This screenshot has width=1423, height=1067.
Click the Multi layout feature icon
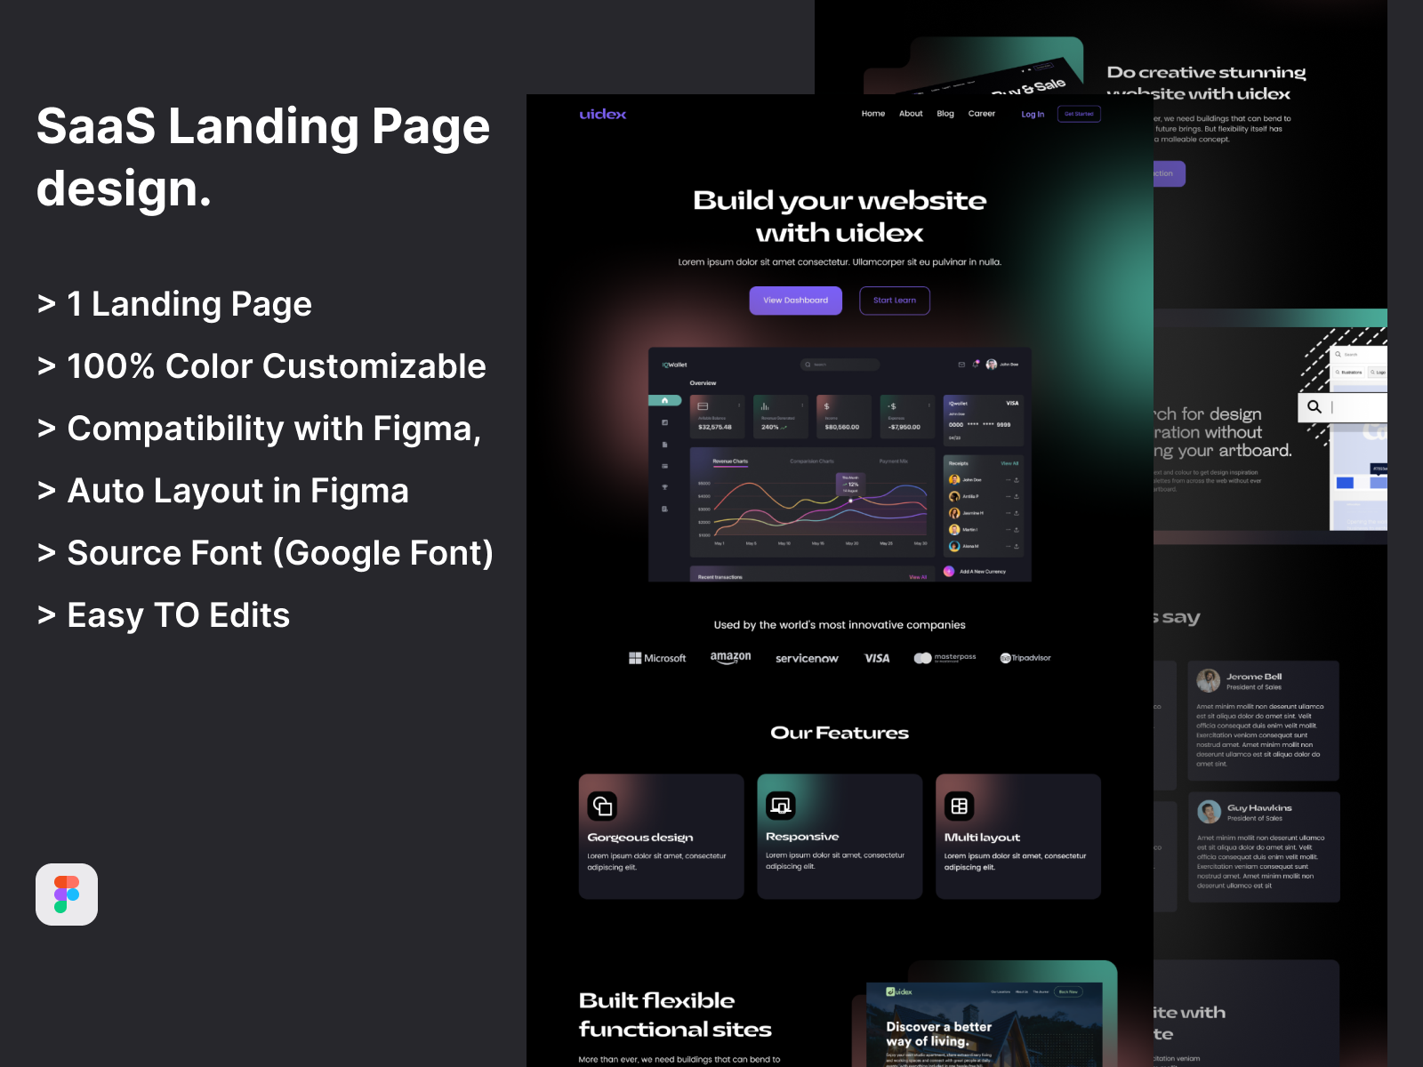point(959,806)
